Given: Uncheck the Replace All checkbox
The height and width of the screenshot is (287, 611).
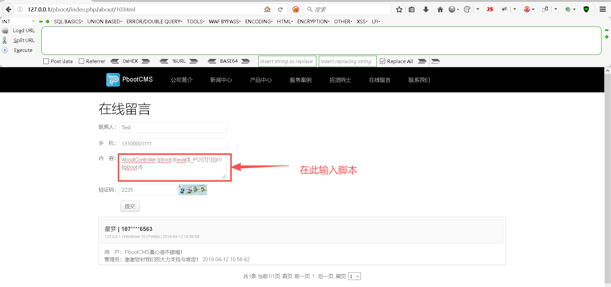Looking at the screenshot, I should pos(383,61).
